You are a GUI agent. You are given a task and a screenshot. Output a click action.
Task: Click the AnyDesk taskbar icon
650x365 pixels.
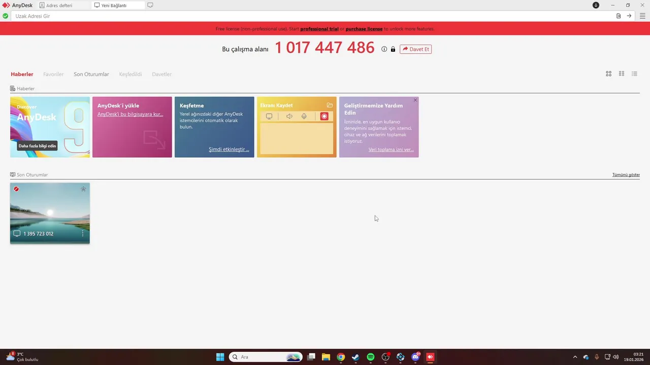click(430, 357)
